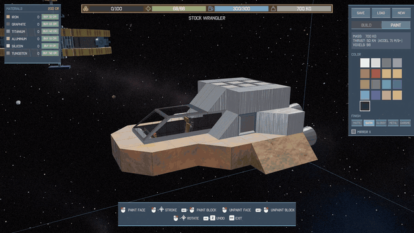414x233 pixels.
Task: Click the hull health plus icon
Action: 148,8
